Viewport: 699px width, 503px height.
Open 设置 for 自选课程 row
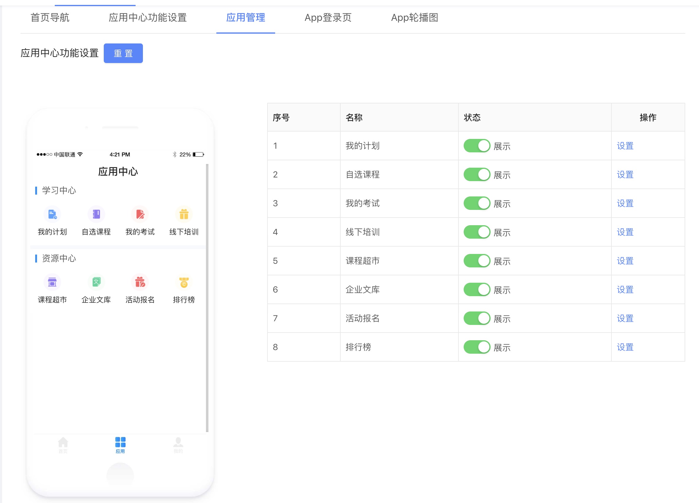625,174
